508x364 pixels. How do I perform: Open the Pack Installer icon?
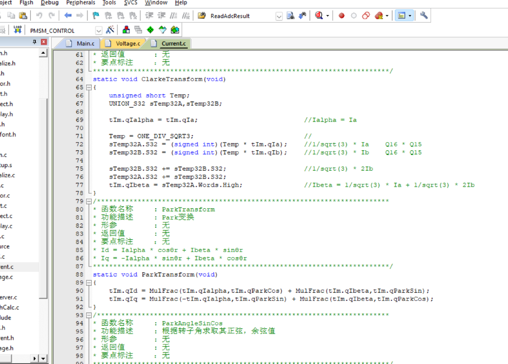pos(175,30)
